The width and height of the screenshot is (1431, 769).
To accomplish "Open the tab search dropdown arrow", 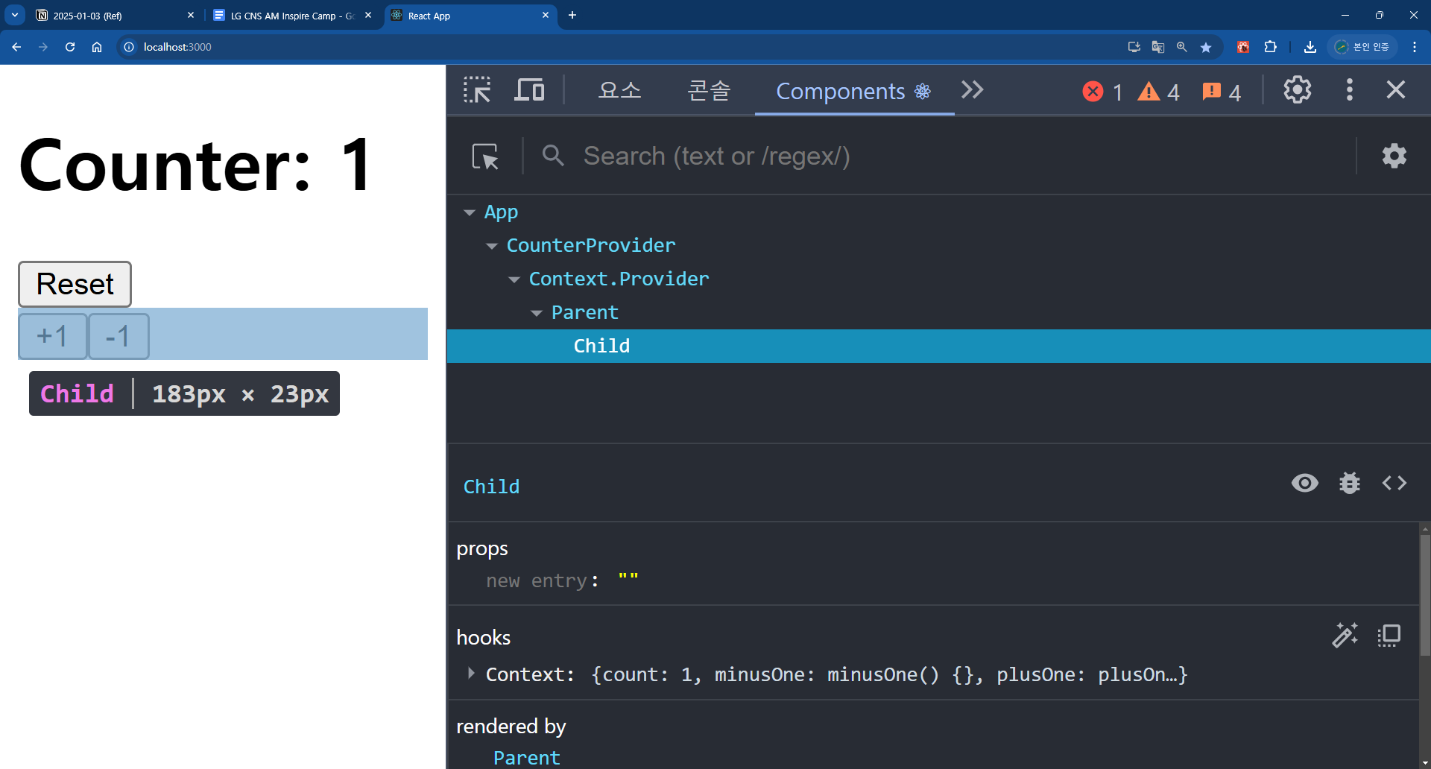I will [x=15, y=15].
